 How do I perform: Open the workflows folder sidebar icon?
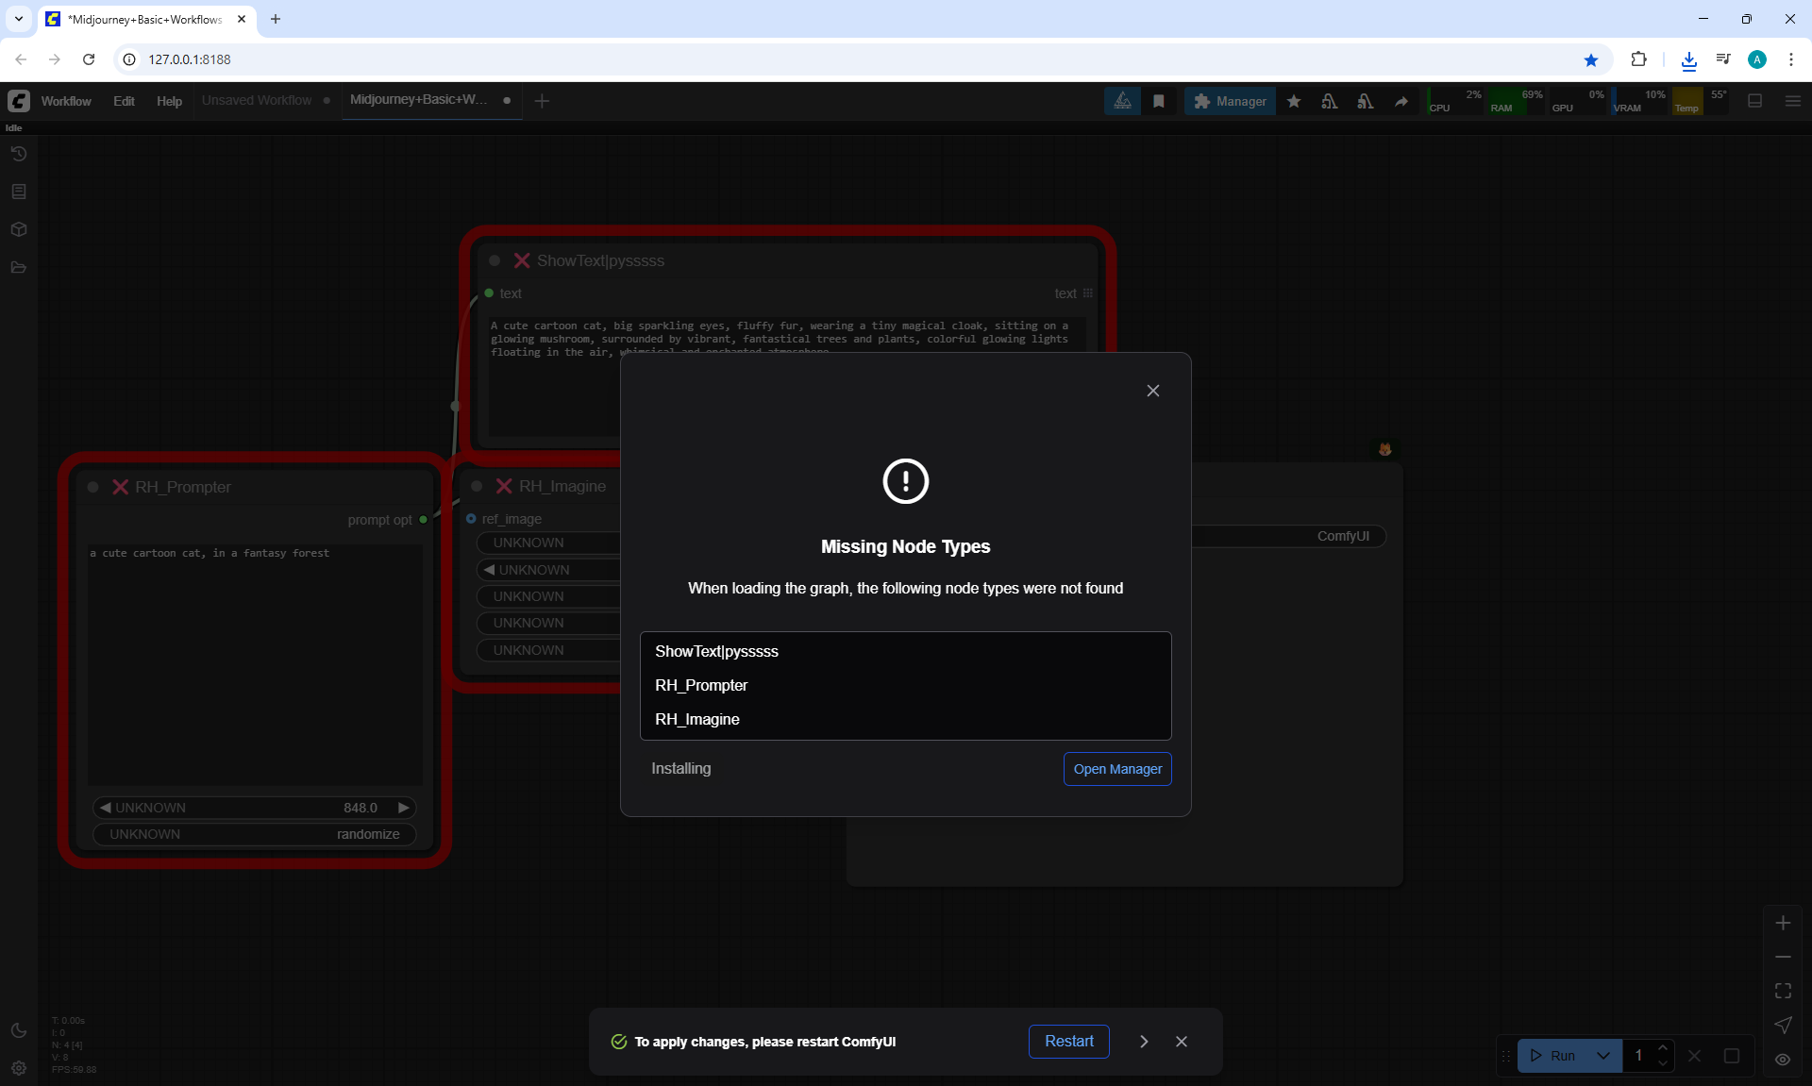(x=18, y=268)
